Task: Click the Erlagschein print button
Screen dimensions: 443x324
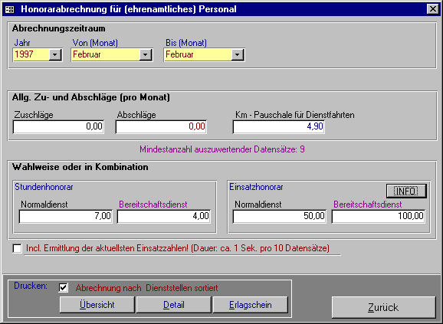Action: [x=251, y=305]
